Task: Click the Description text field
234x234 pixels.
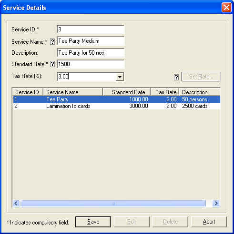Action: [91, 53]
